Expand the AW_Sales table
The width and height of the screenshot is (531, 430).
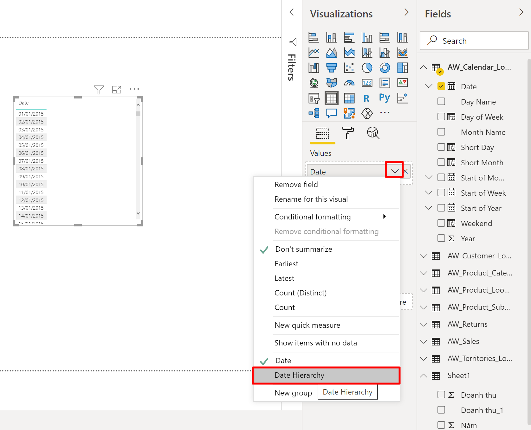pyautogui.click(x=424, y=341)
